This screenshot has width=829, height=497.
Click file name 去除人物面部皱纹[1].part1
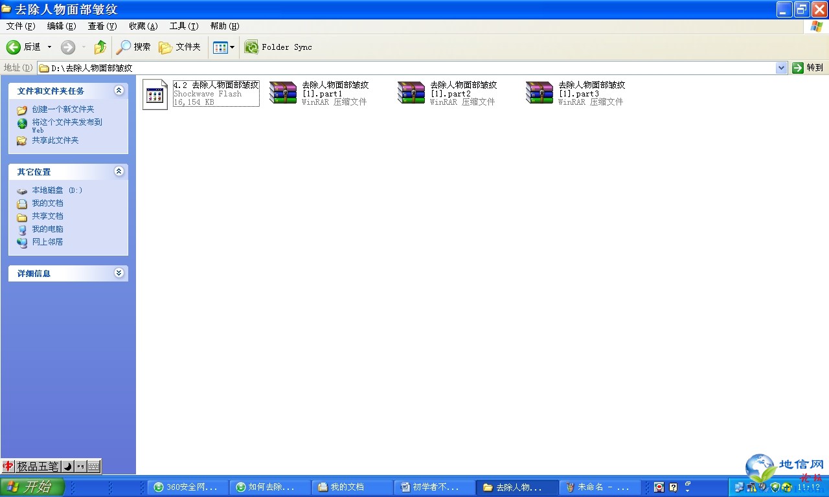pos(335,89)
